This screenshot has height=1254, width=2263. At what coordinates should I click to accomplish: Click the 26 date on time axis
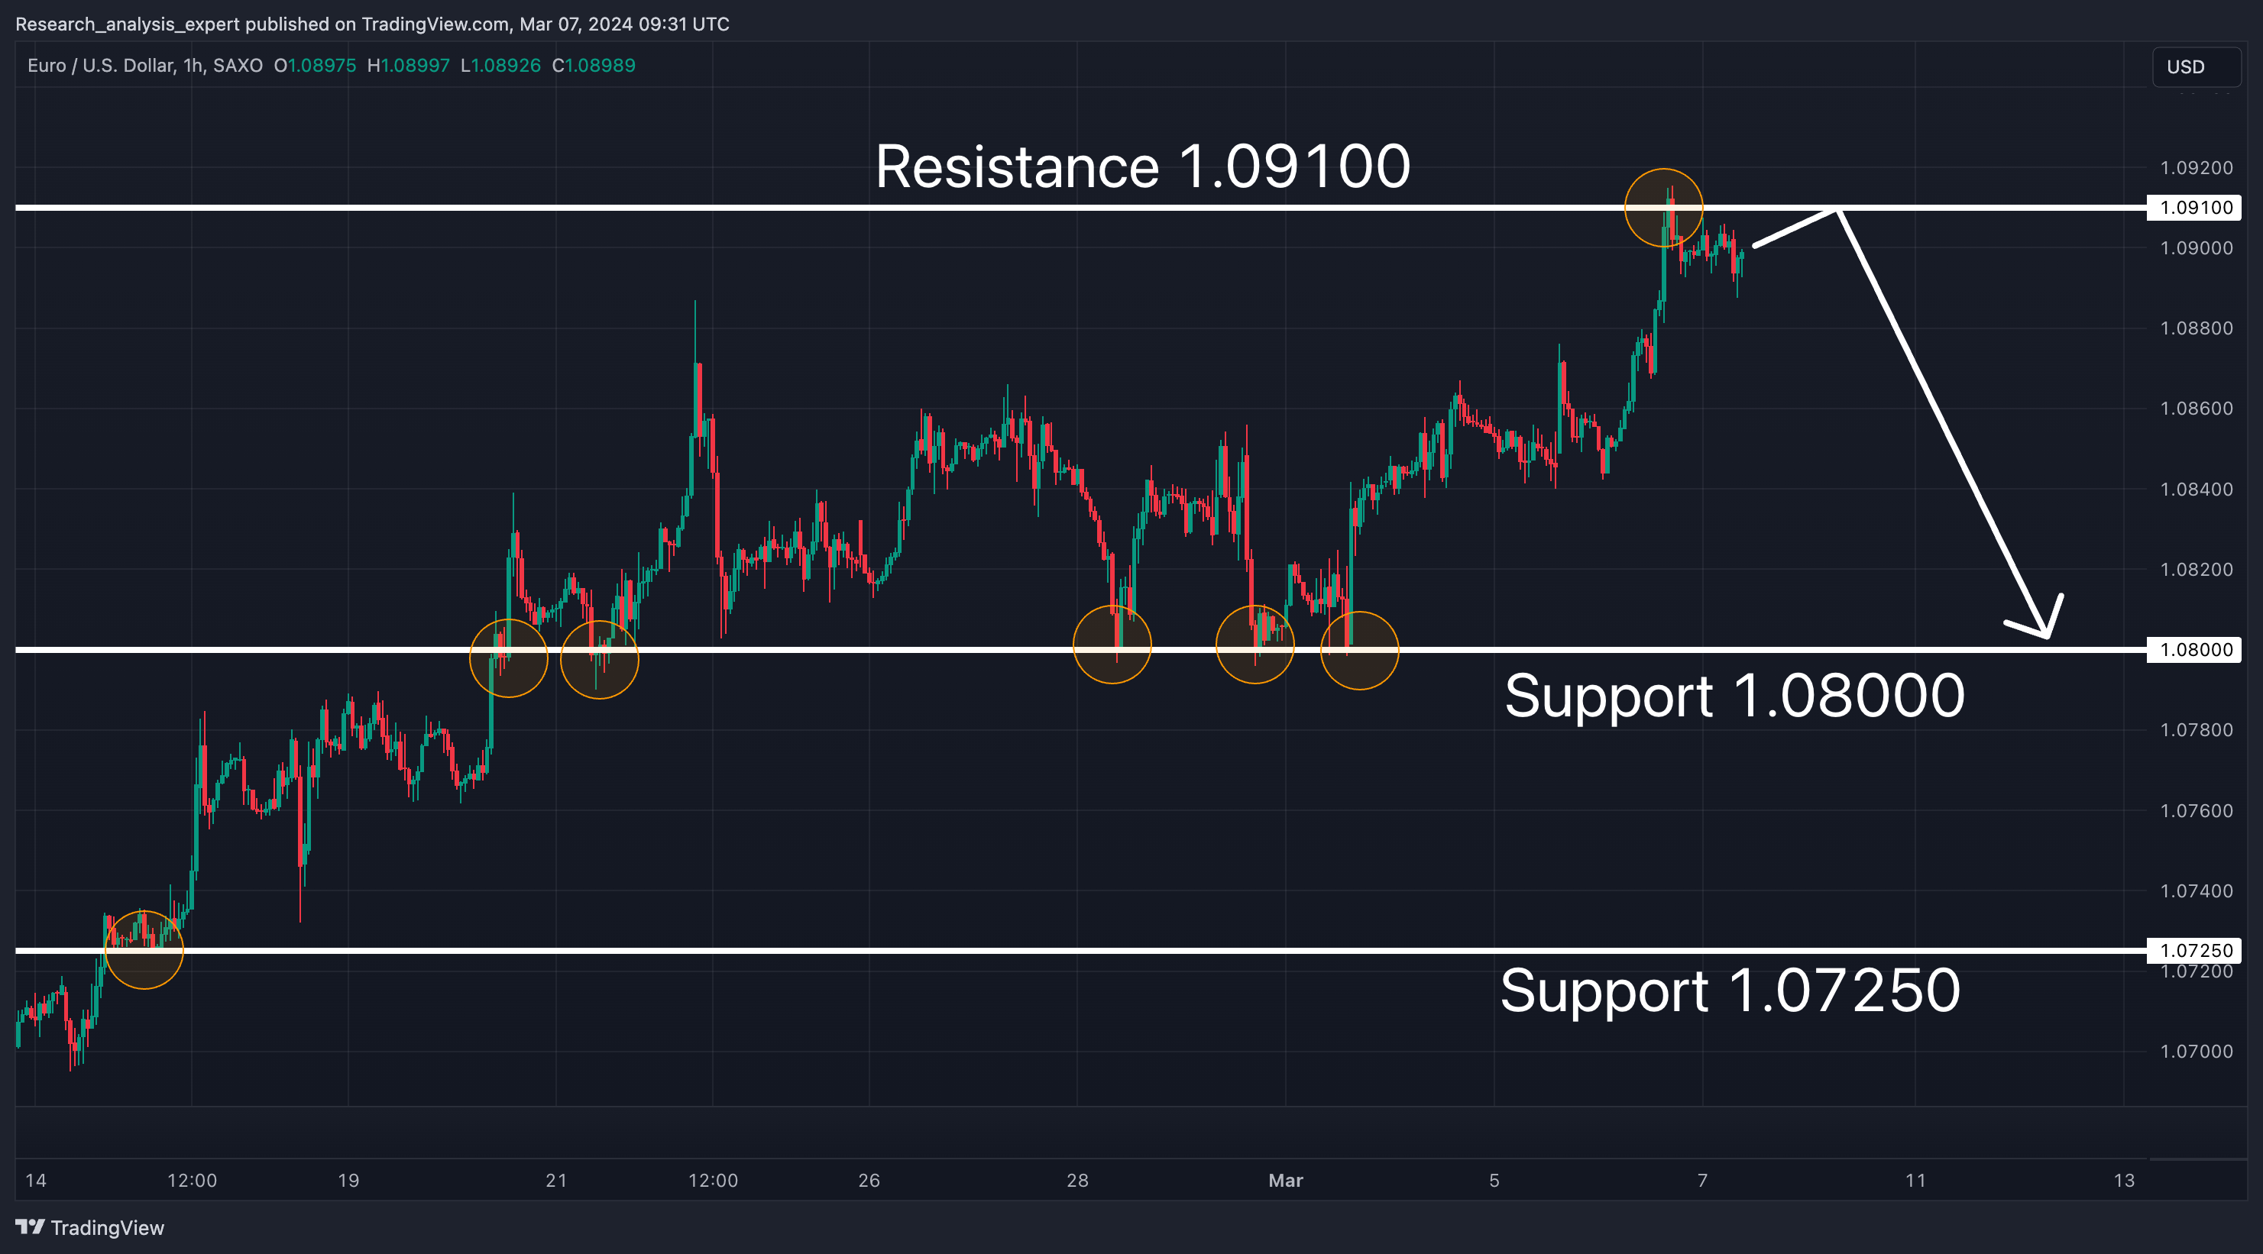pyautogui.click(x=869, y=1180)
